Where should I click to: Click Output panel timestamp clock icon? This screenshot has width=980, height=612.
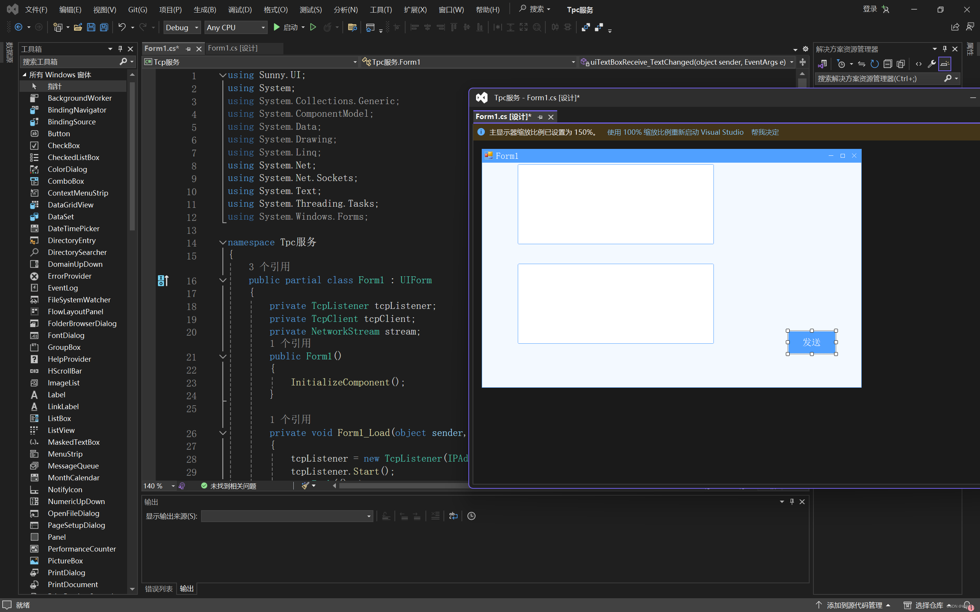click(471, 516)
